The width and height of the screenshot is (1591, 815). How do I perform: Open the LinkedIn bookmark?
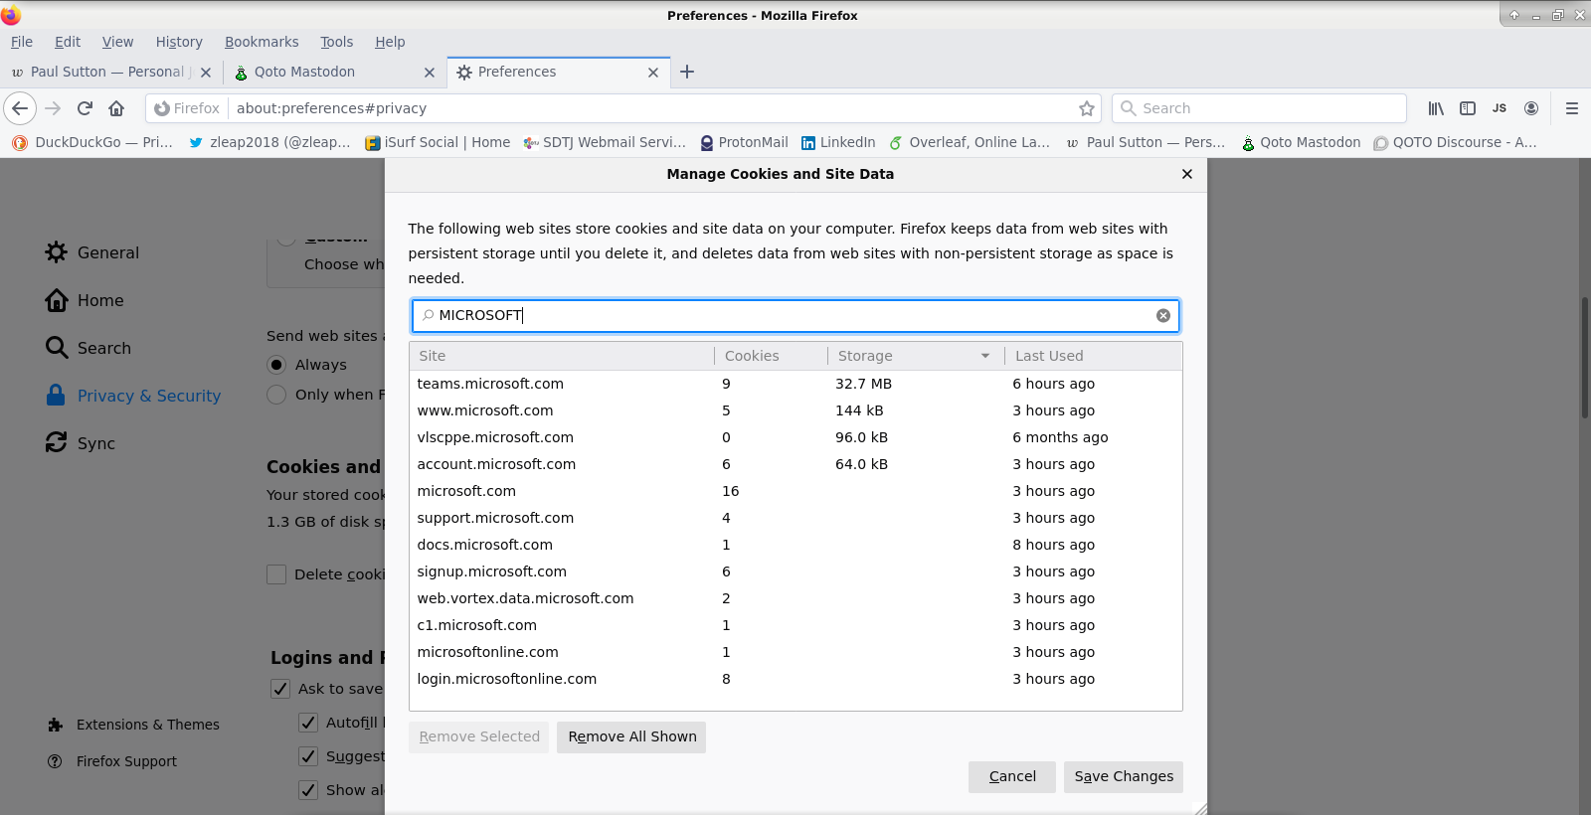(838, 142)
